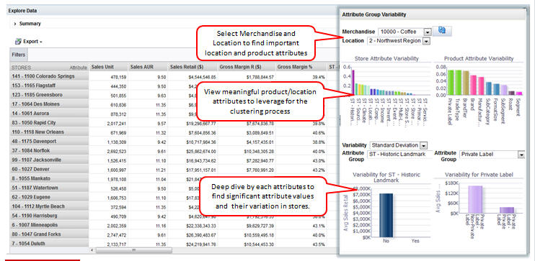The image size is (535, 261).
Task: Click the Gross Margin R ($) column header
Action: 247,67
